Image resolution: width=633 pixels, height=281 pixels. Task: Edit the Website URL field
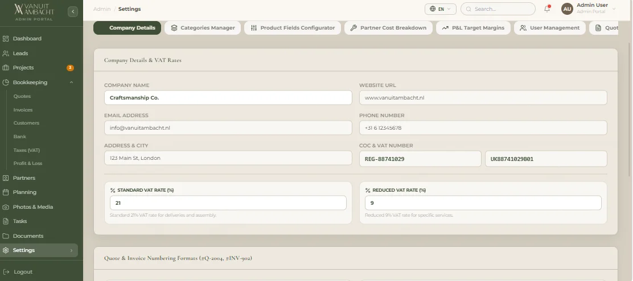tap(483, 98)
